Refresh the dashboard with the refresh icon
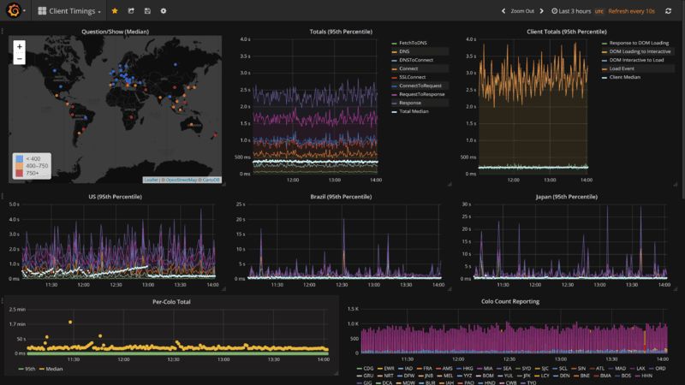685x385 pixels. [668, 11]
